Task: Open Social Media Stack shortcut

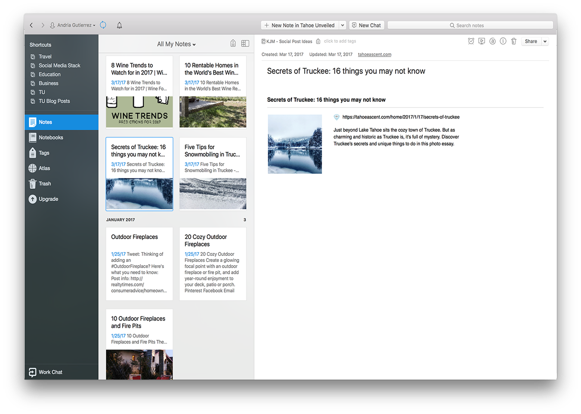Action: (x=59, y=65)
